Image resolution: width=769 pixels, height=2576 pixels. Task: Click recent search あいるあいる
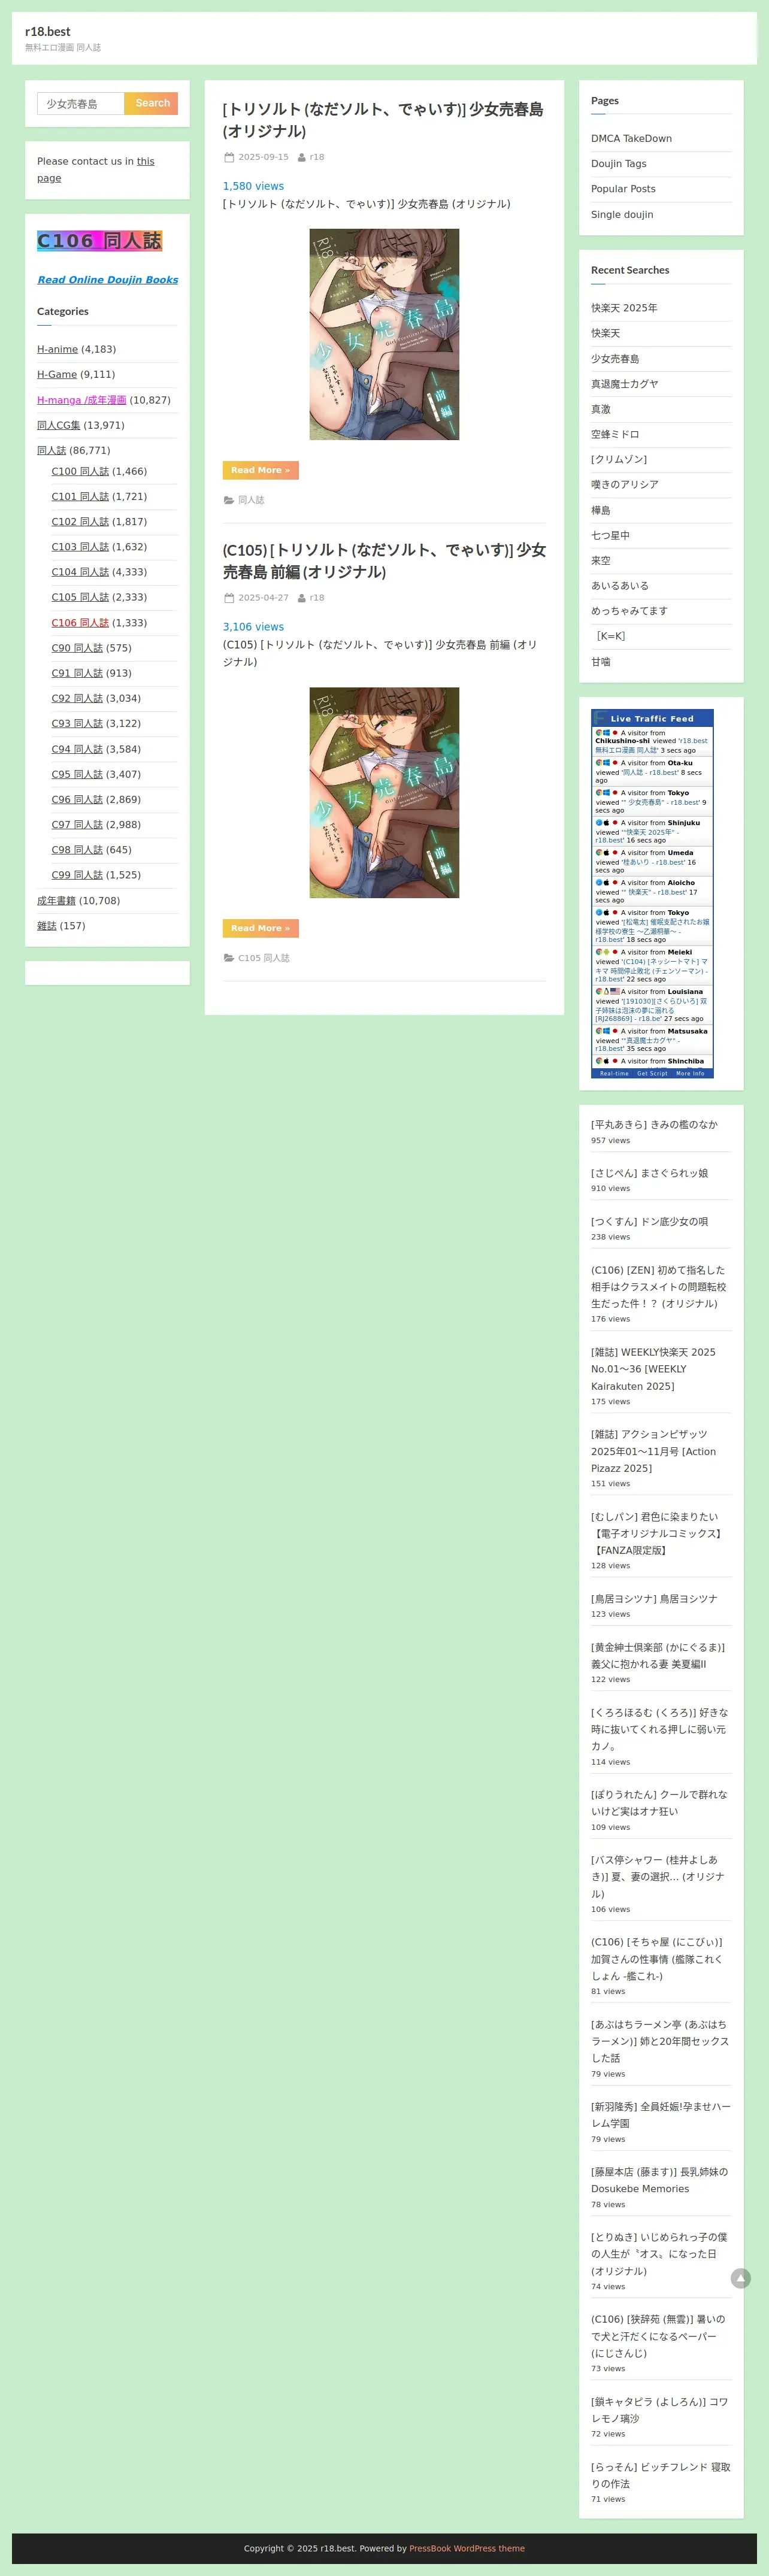(x=620, y=585)
